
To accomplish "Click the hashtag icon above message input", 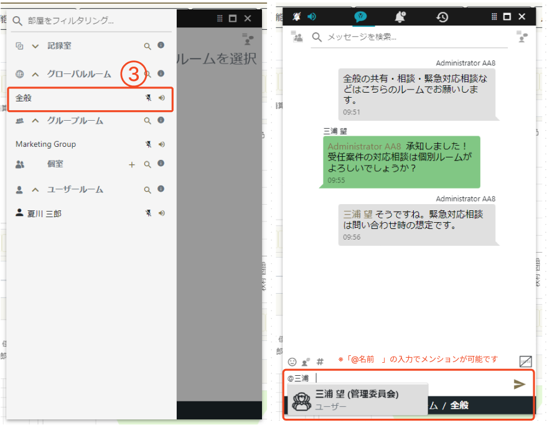I will point(320,362).
